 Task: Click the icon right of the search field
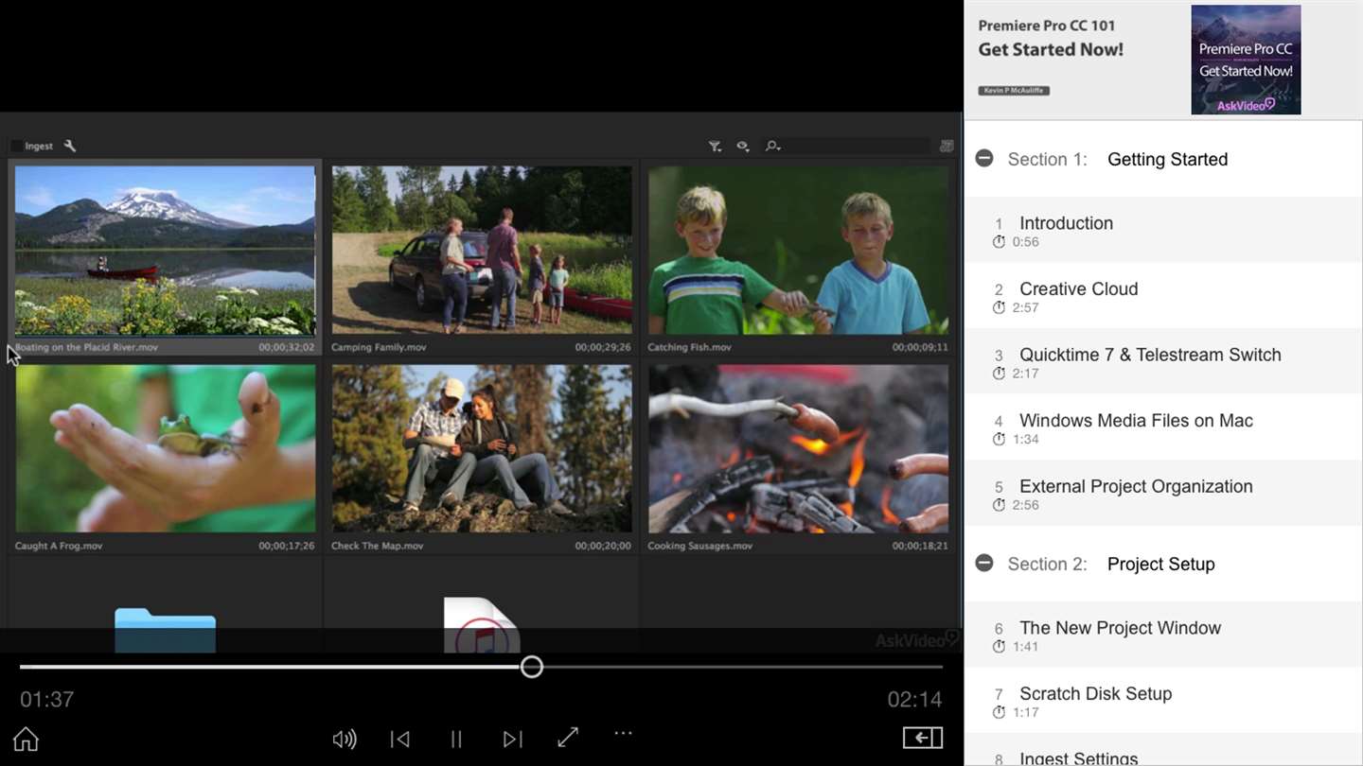[947, 146]
